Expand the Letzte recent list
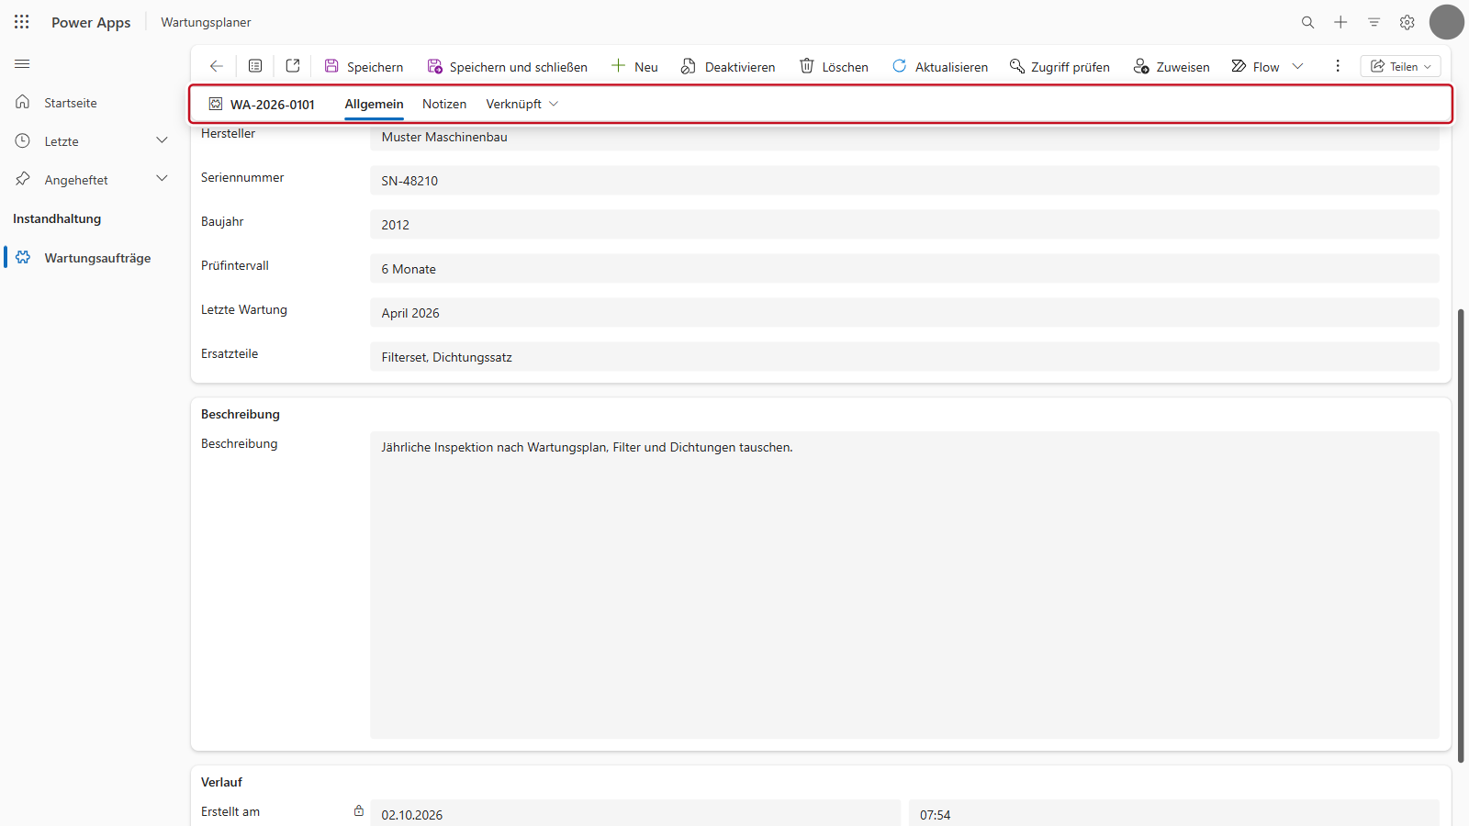The image size is (1469, 826). (x=92, y=141)
